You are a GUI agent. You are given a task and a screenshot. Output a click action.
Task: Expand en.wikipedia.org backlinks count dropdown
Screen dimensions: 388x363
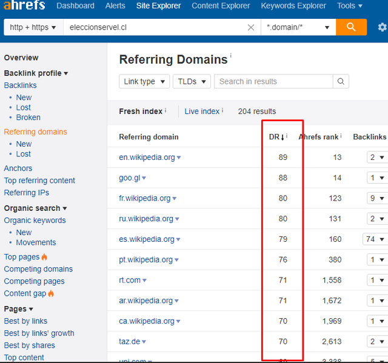[x=377, y=158]
